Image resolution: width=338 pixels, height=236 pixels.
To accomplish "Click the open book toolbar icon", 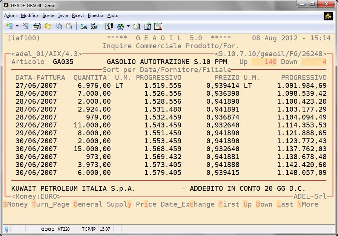I will (109, 26).
